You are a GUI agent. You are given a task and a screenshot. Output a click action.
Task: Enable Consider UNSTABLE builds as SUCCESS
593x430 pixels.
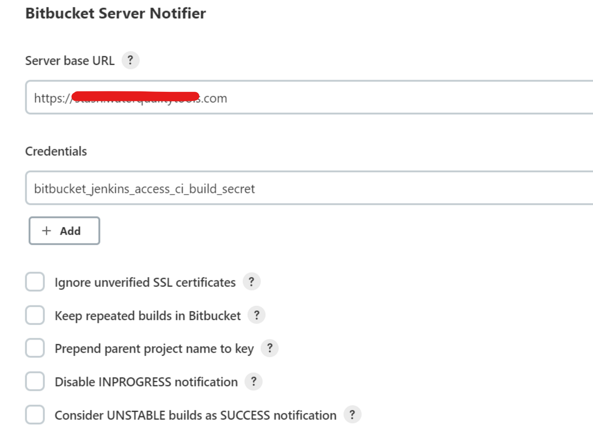click(35, 415)
